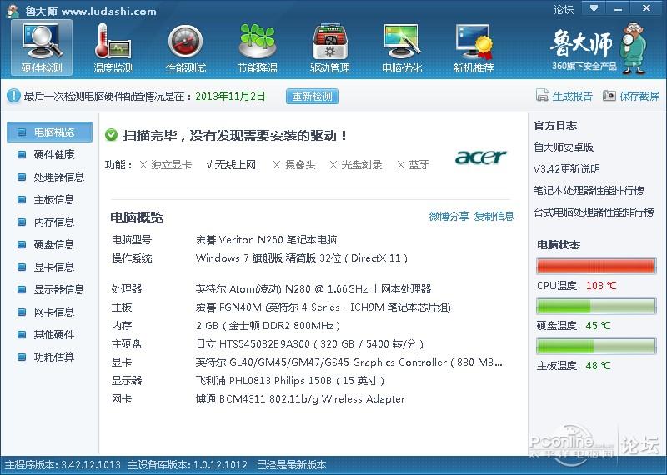This screenshot has width=667, height=475.
Task: Open V3.42更新说明 log entry
Action: pyautogui.click(x=567, y=169)
